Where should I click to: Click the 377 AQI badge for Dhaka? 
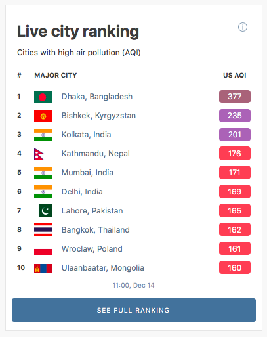pos(235,97)
